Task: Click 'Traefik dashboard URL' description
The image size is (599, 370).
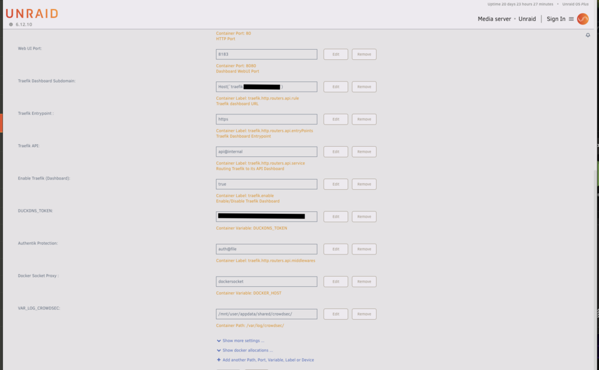Action: tap(237, 104)
